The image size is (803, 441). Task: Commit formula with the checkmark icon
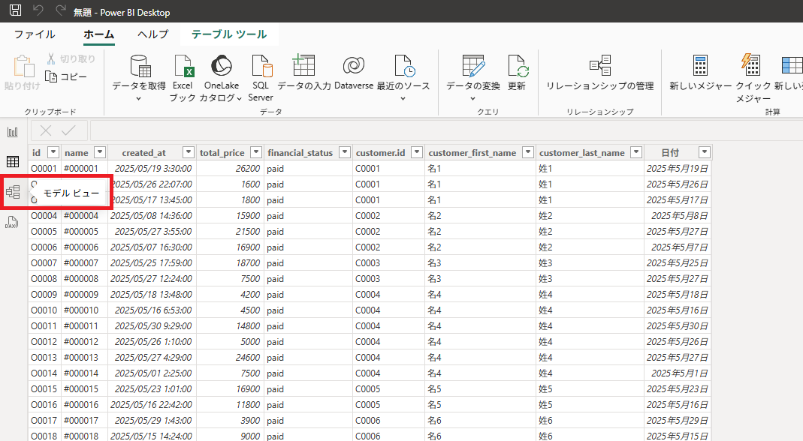[68, 131]
